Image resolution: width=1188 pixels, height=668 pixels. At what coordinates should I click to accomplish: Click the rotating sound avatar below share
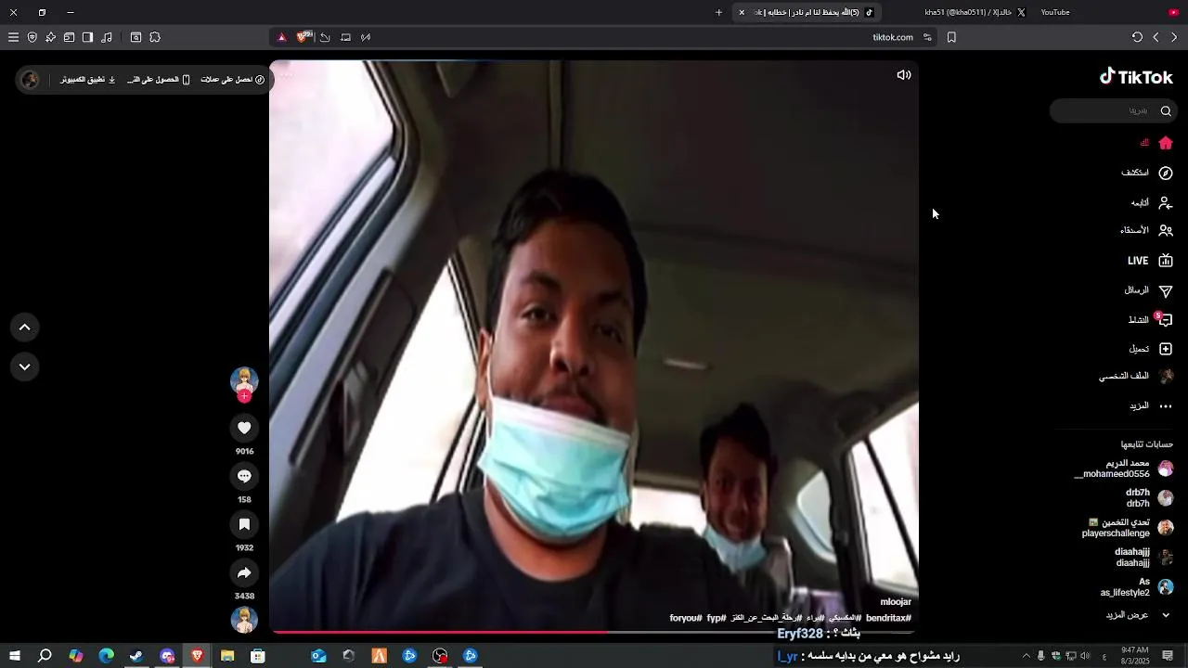(x=244, y=620)
